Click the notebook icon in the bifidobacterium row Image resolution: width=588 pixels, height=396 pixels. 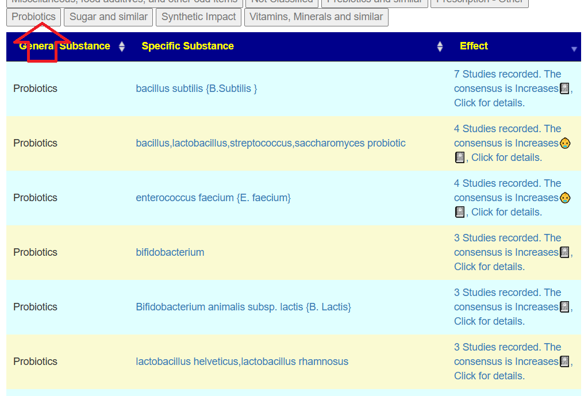coord(564,252)
